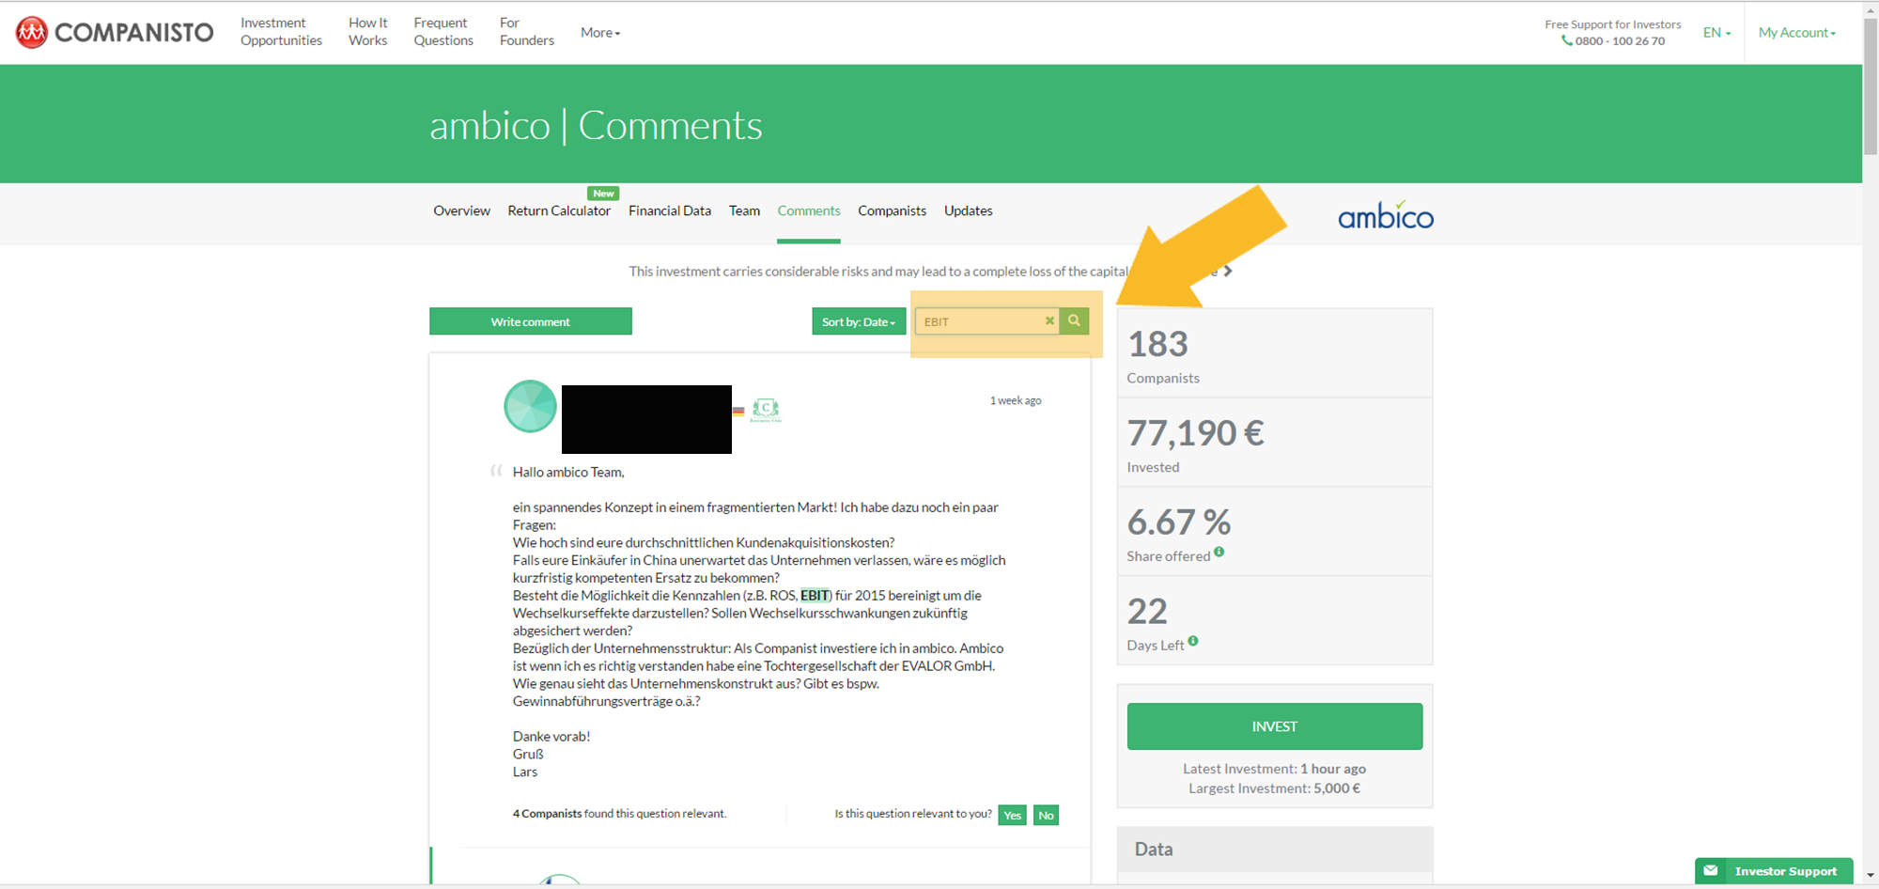Clear the EBIT search term
Screen dimensions: 1879x889
1049,321
